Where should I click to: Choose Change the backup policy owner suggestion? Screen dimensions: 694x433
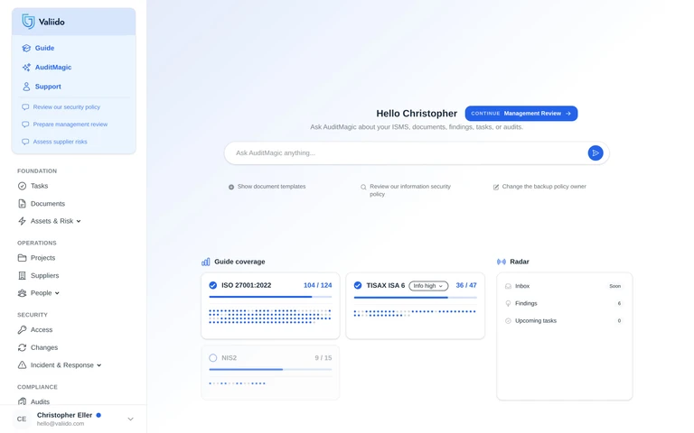tap(539, 187)
